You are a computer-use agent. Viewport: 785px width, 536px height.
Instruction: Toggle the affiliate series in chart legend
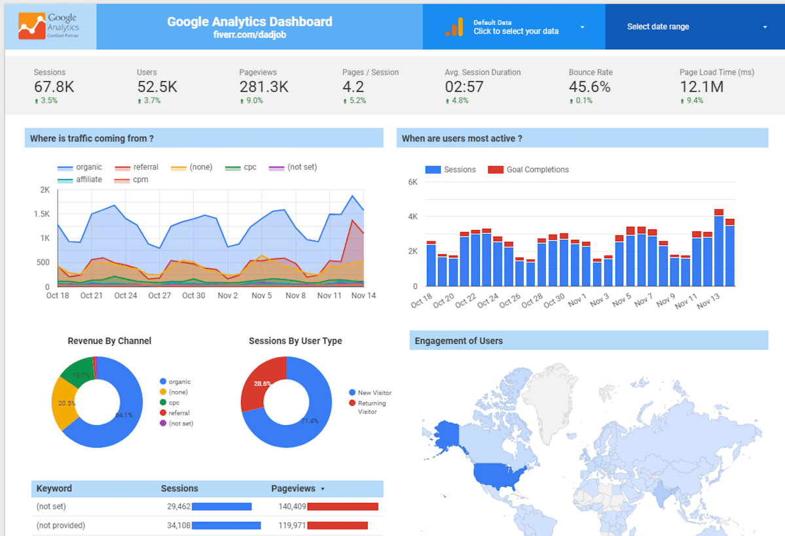click(x=65, y=180)
